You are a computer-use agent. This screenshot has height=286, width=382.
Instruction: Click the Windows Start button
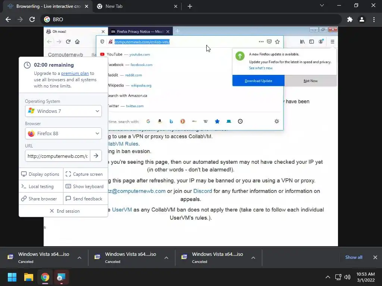click(x=12, y=277)
